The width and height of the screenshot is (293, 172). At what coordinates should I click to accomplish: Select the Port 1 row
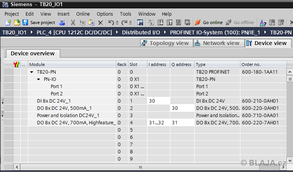(x=145, y=87)
